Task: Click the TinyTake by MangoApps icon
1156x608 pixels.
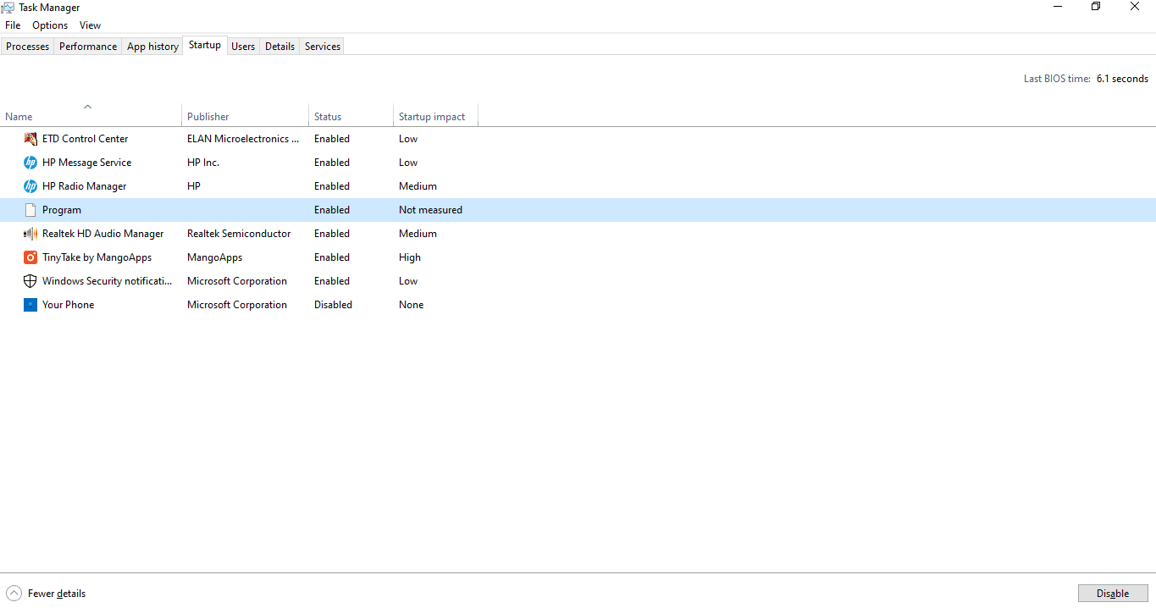Action: coord(30,257)
